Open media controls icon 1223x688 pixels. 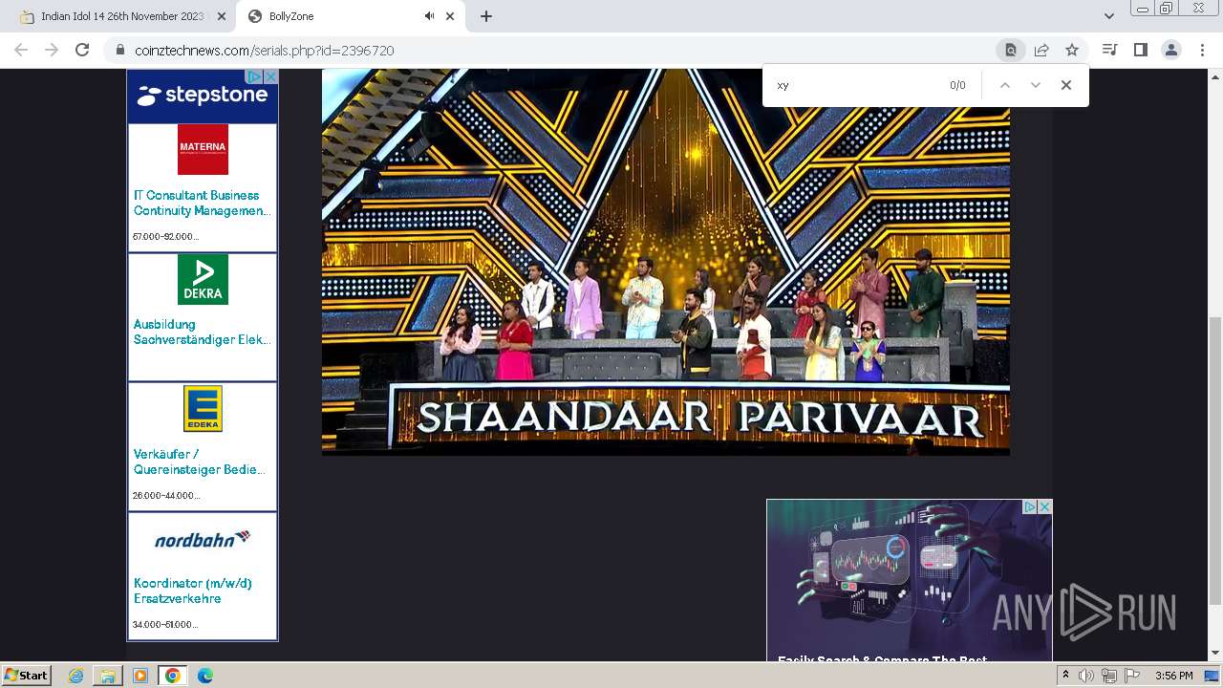point(1109,51)
